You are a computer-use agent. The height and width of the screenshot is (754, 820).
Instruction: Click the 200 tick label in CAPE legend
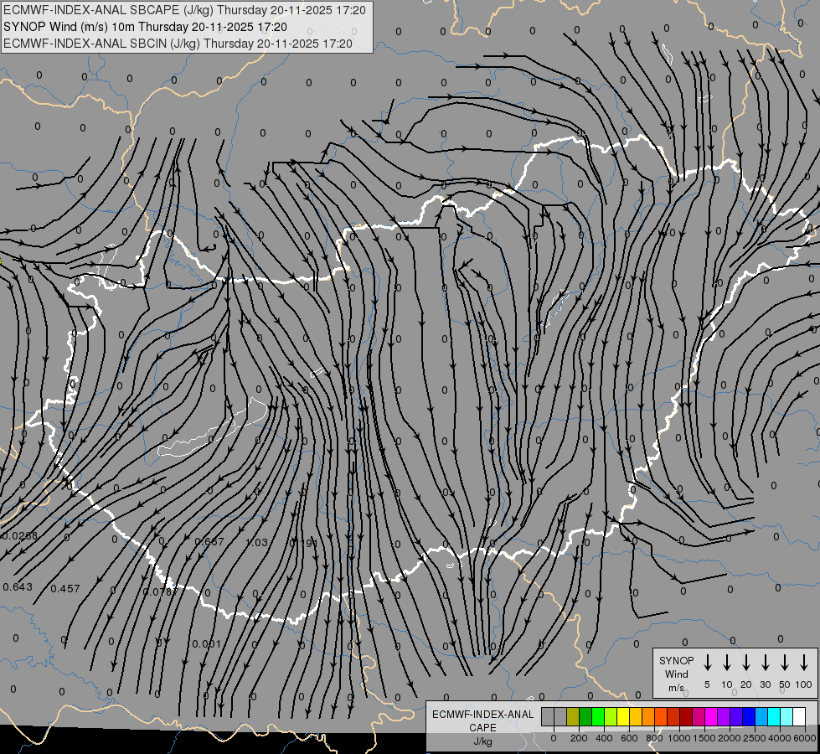[579, 738]
